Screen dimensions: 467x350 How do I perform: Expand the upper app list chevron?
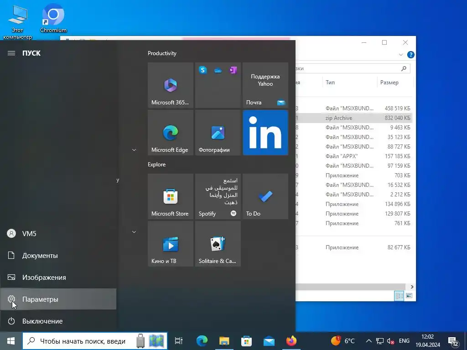[x=134, y=149]
